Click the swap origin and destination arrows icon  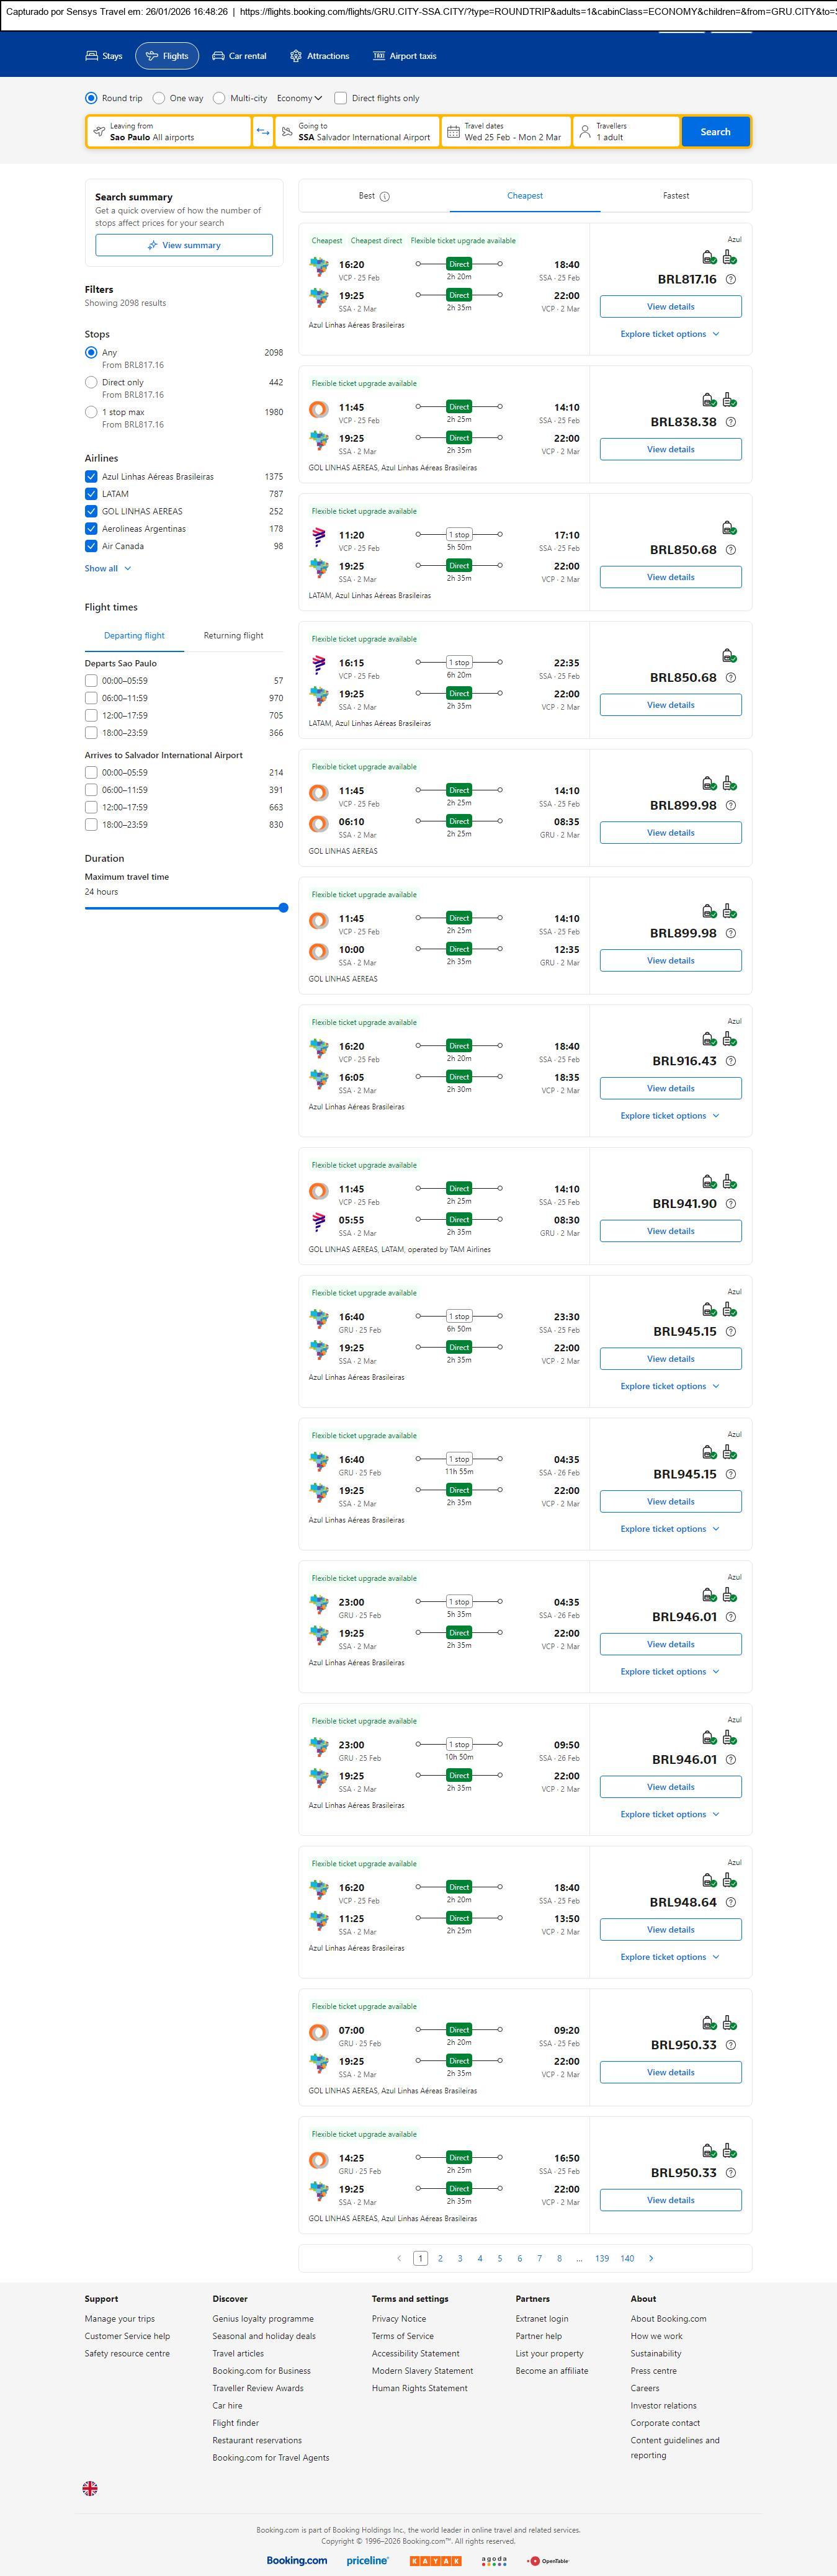(263, 132)
